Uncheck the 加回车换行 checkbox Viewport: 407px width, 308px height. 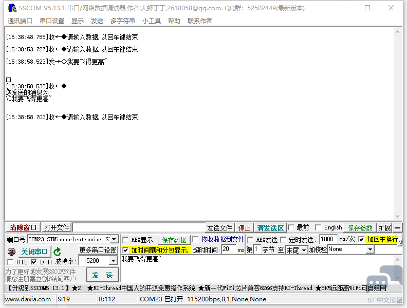(x=361, y=239)
